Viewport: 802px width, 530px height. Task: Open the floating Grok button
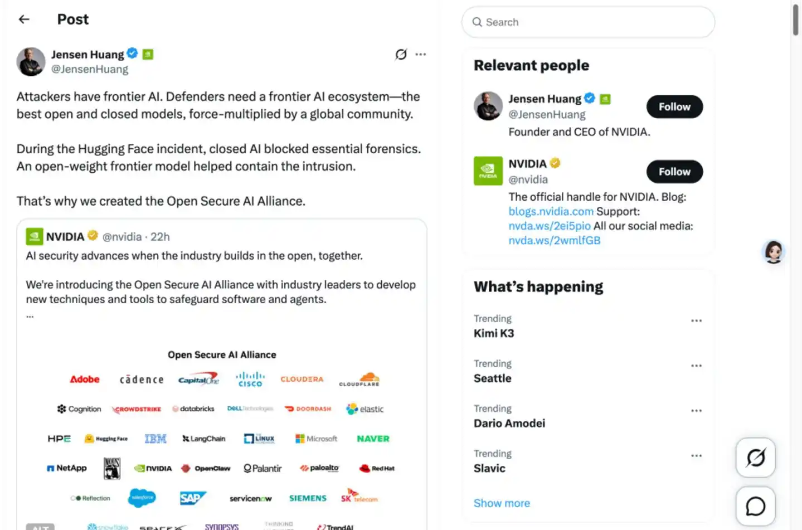755,458
